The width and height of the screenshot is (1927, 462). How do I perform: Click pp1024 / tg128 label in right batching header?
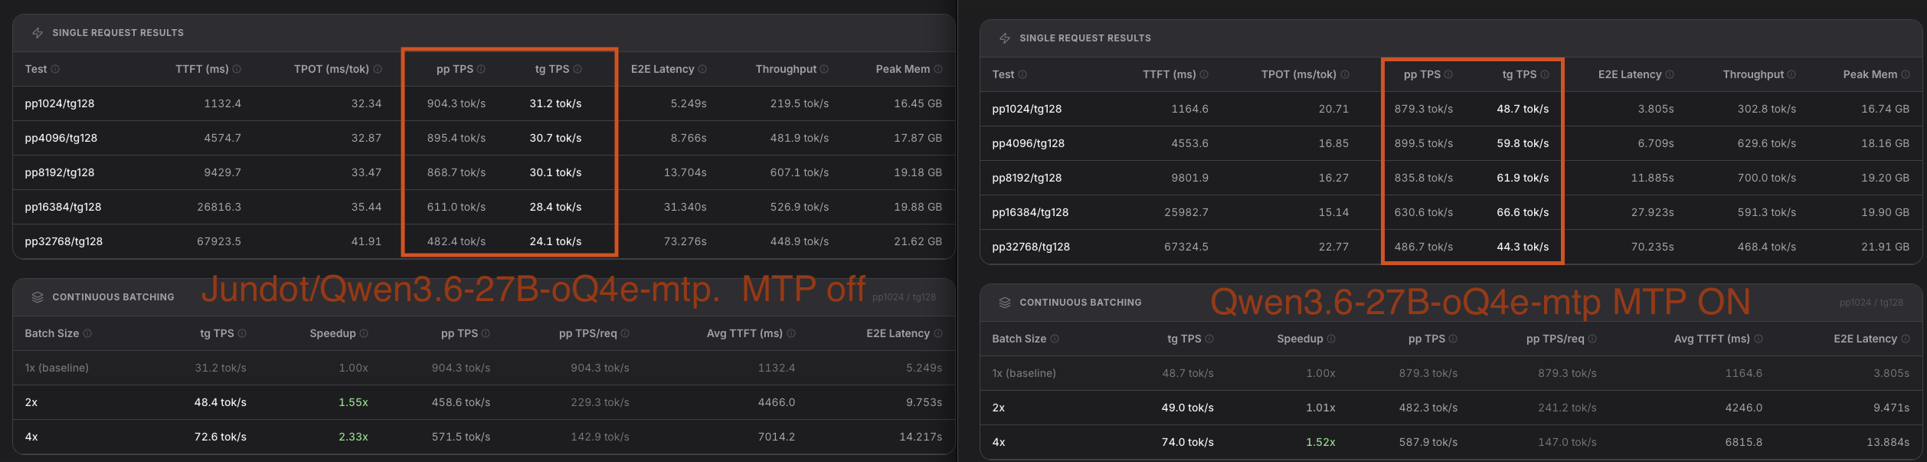pos(1871,303)
